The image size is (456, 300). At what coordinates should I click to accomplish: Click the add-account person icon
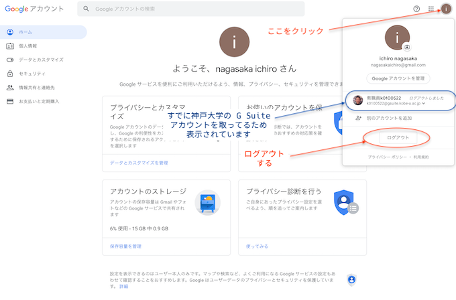[358, 118]
